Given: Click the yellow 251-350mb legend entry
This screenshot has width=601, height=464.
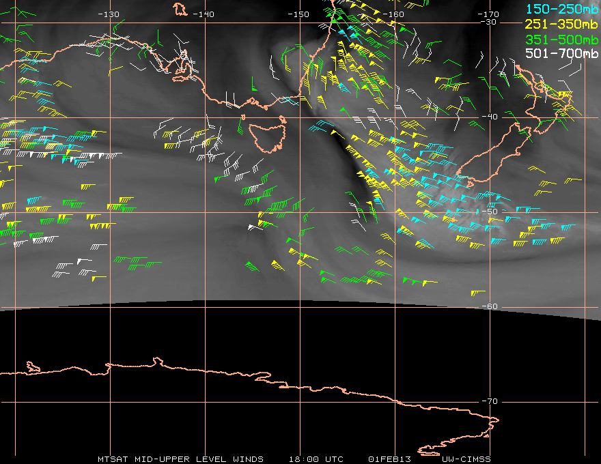Looking at the screenshot, I should pyautogui.click(x=561, y=24).
